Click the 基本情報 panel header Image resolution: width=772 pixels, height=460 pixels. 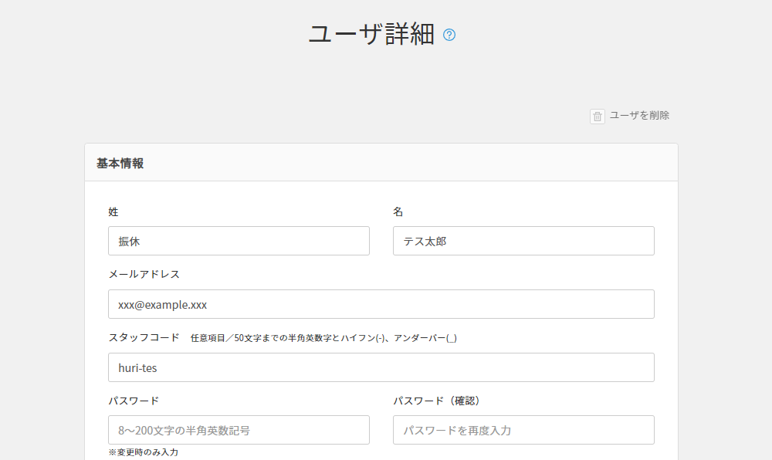(x=120, y=163)
